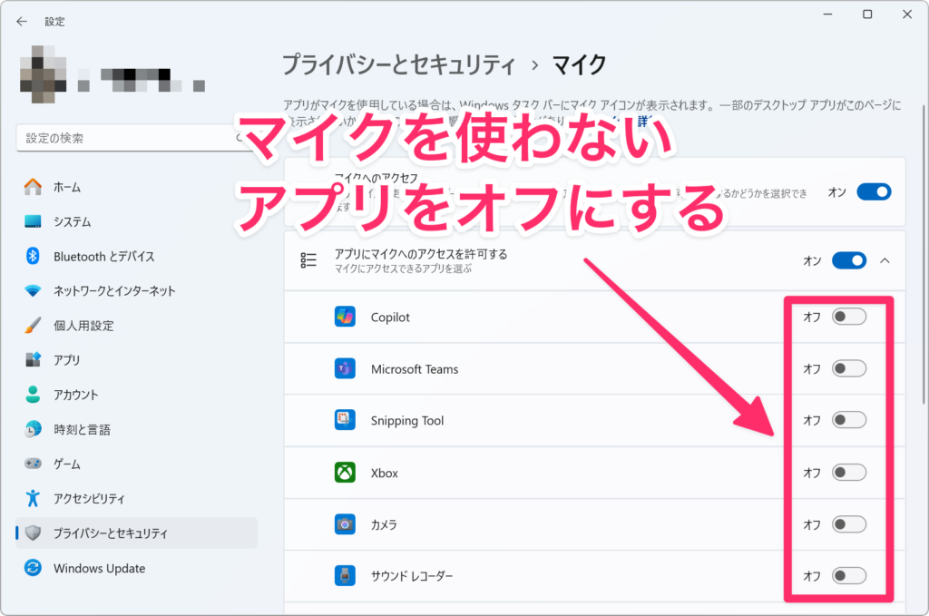The height and width of the screenshot is (616, 929).
Task: Minimize the Settings window
Action: pyautogui.click(x=827, y=15)
